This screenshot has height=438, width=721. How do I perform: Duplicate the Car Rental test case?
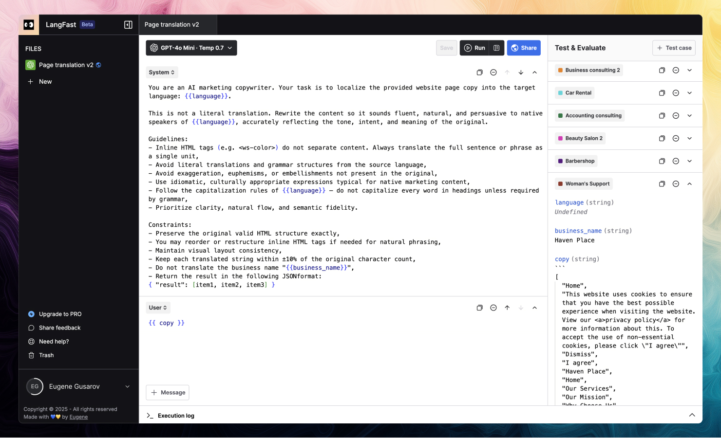[662, 93]
